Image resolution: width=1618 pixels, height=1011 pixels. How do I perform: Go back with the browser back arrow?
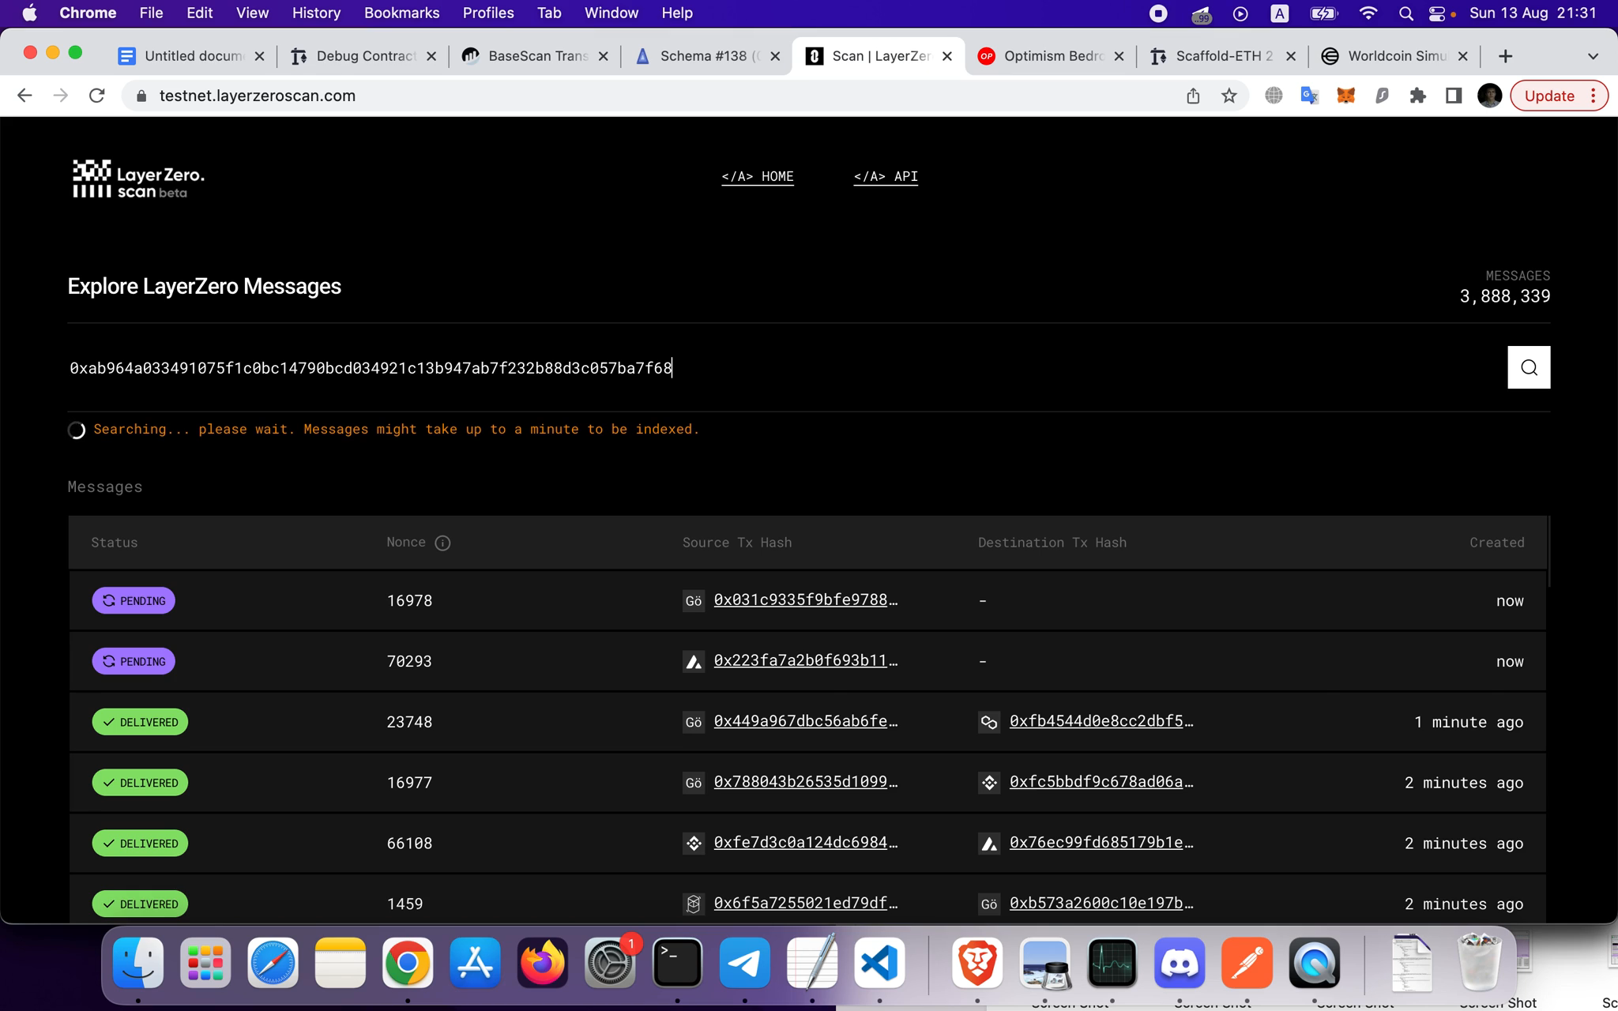tap(24, 96)
